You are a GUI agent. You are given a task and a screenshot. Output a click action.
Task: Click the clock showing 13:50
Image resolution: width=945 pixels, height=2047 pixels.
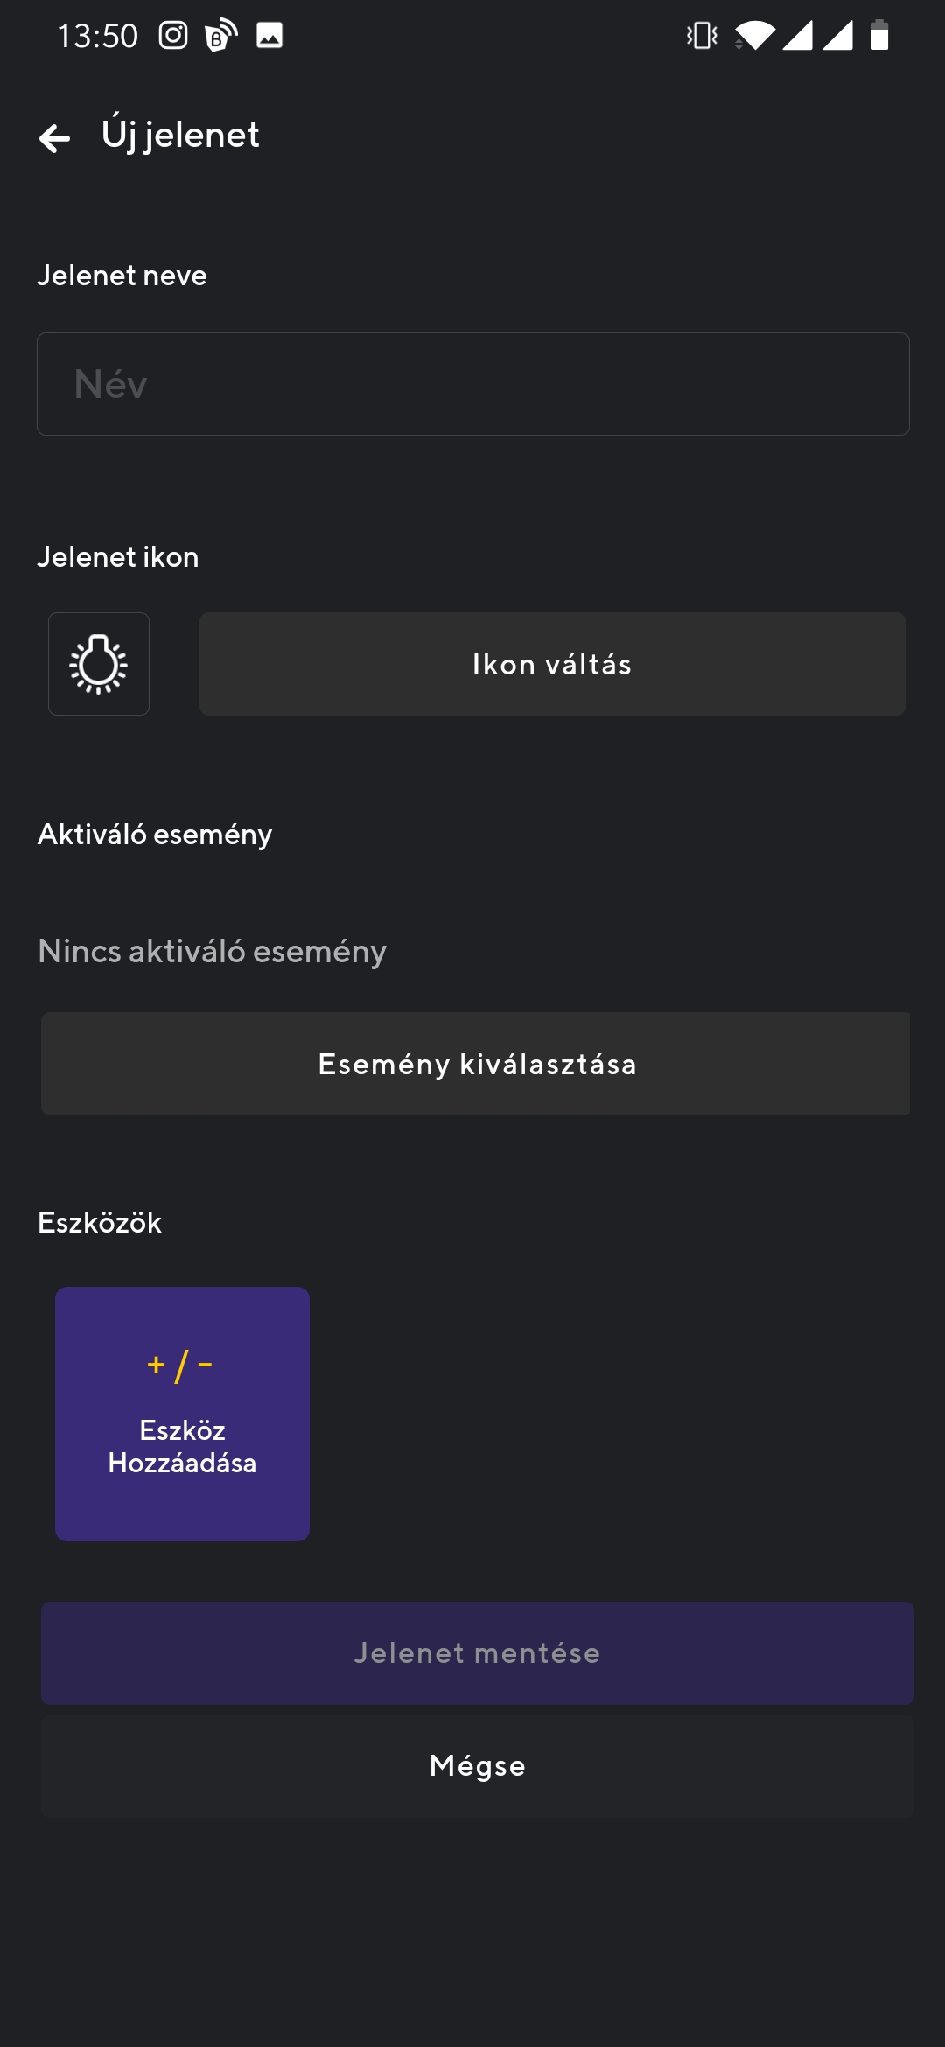click(96, 35)
